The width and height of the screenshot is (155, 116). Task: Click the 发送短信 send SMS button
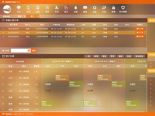tap(139, 56)
